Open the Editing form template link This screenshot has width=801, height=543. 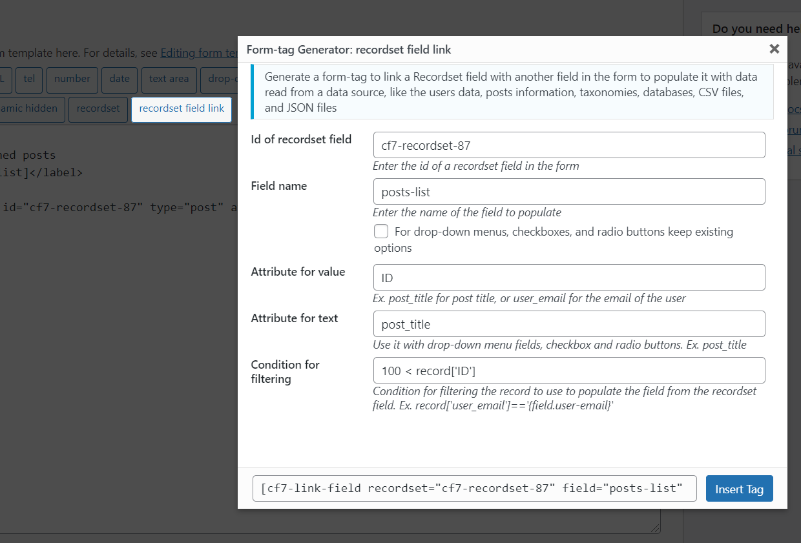(x=200, y=53)
